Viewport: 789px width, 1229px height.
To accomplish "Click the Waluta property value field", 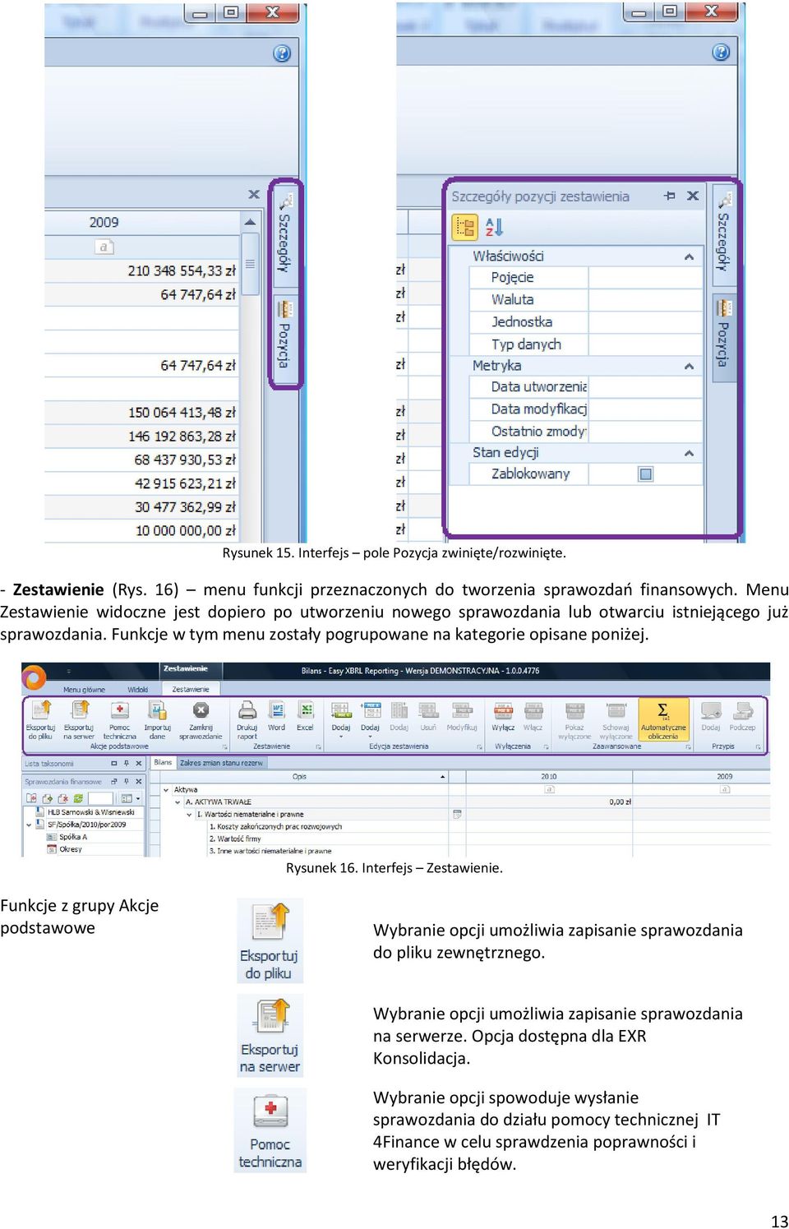I will tap(645, 300).
